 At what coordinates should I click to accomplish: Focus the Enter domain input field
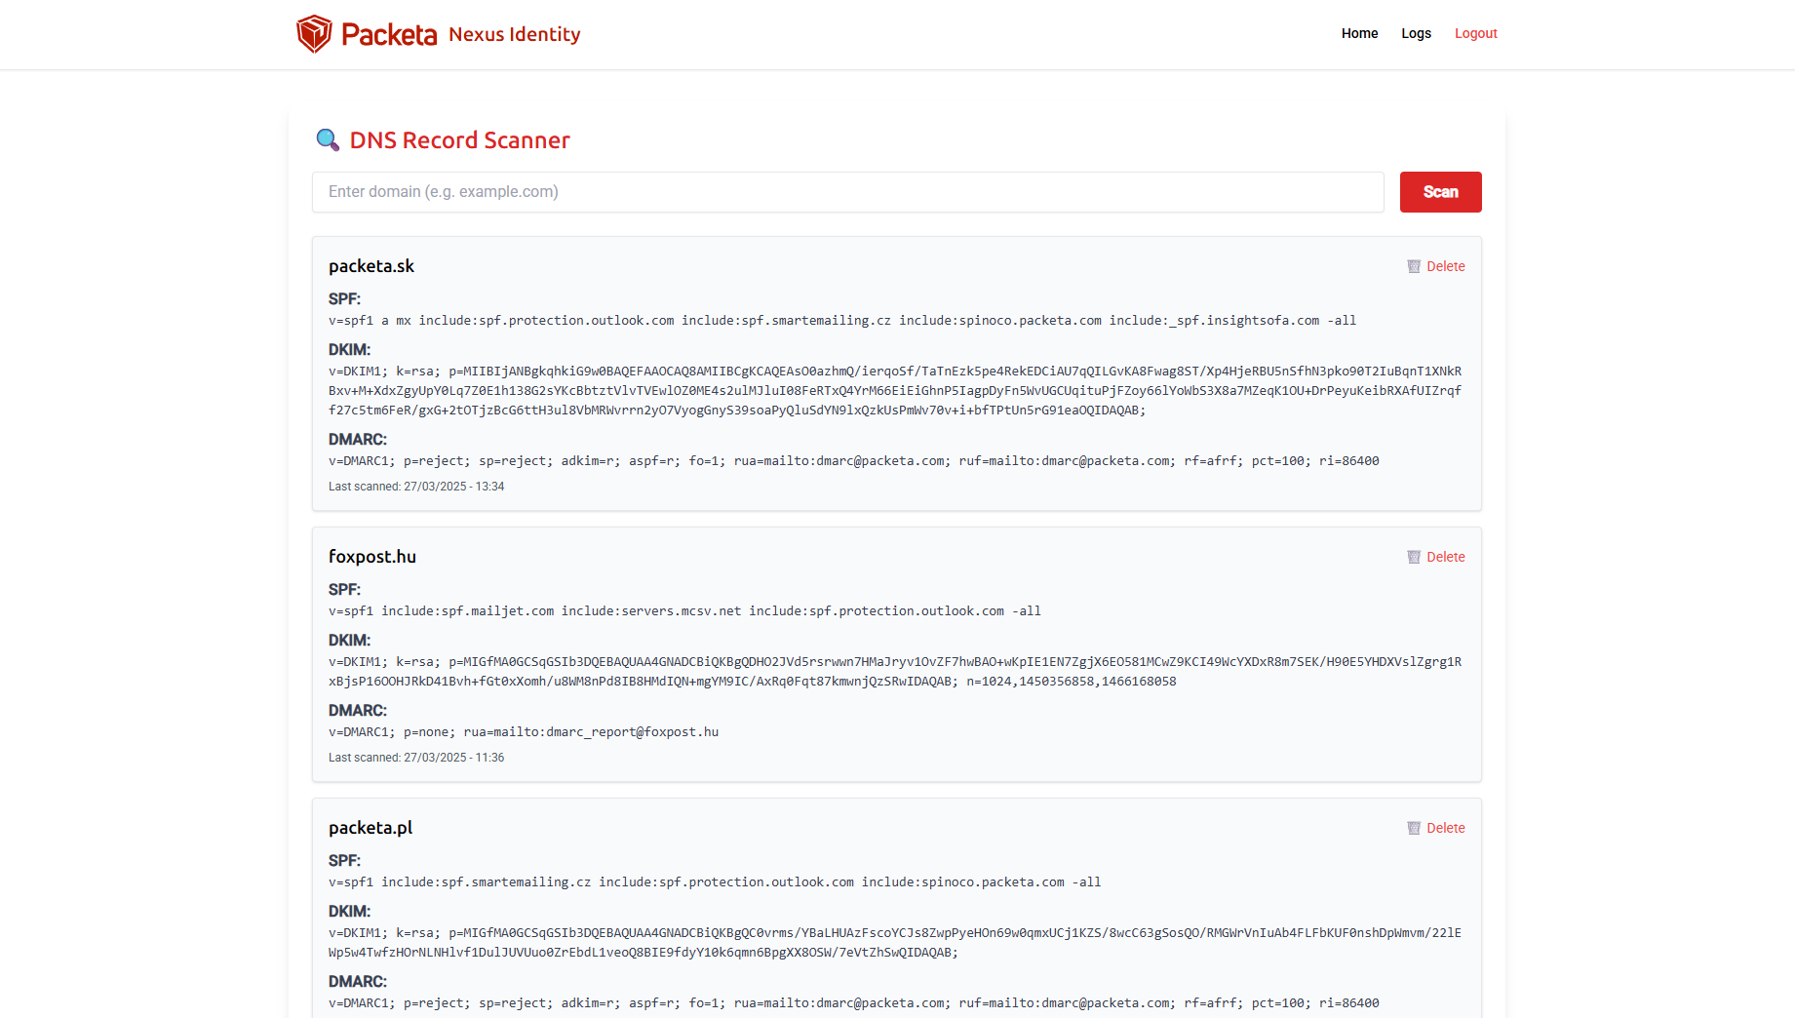(x=847, y=192)
